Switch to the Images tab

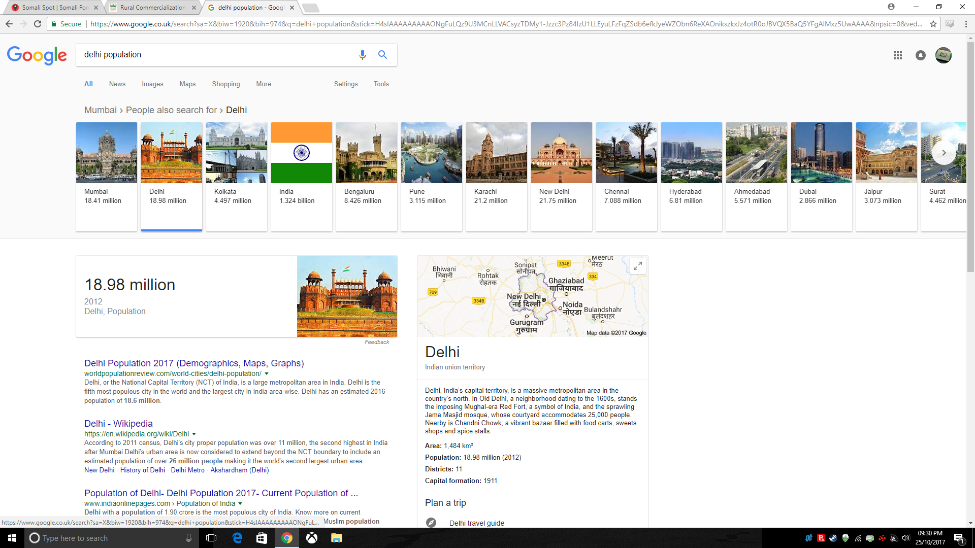click(x=152, y=84)
